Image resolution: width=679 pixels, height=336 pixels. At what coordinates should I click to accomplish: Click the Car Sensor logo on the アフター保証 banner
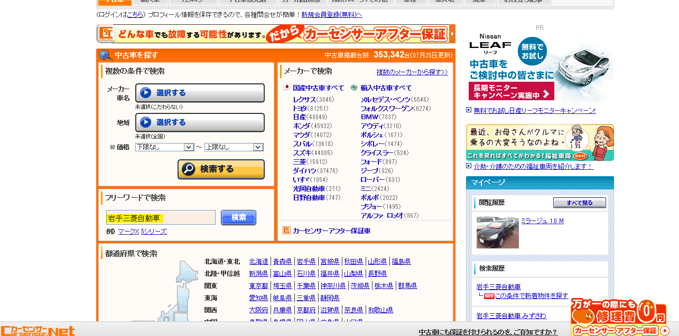[x=106, y=34]
